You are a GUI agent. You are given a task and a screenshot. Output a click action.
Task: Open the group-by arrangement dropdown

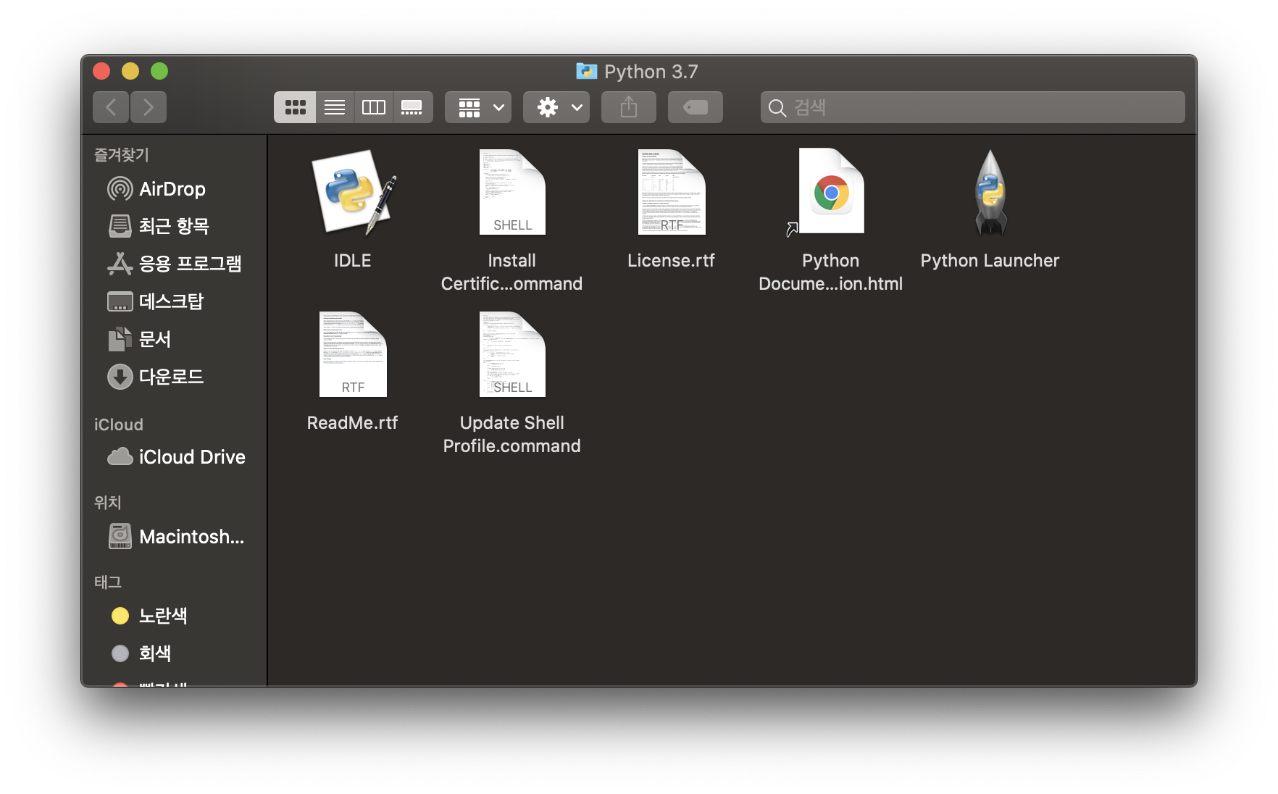click(x=478, y=107)
